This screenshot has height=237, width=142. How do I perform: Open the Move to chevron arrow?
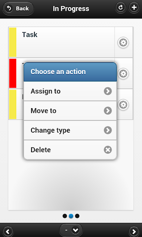coord(108,111)
